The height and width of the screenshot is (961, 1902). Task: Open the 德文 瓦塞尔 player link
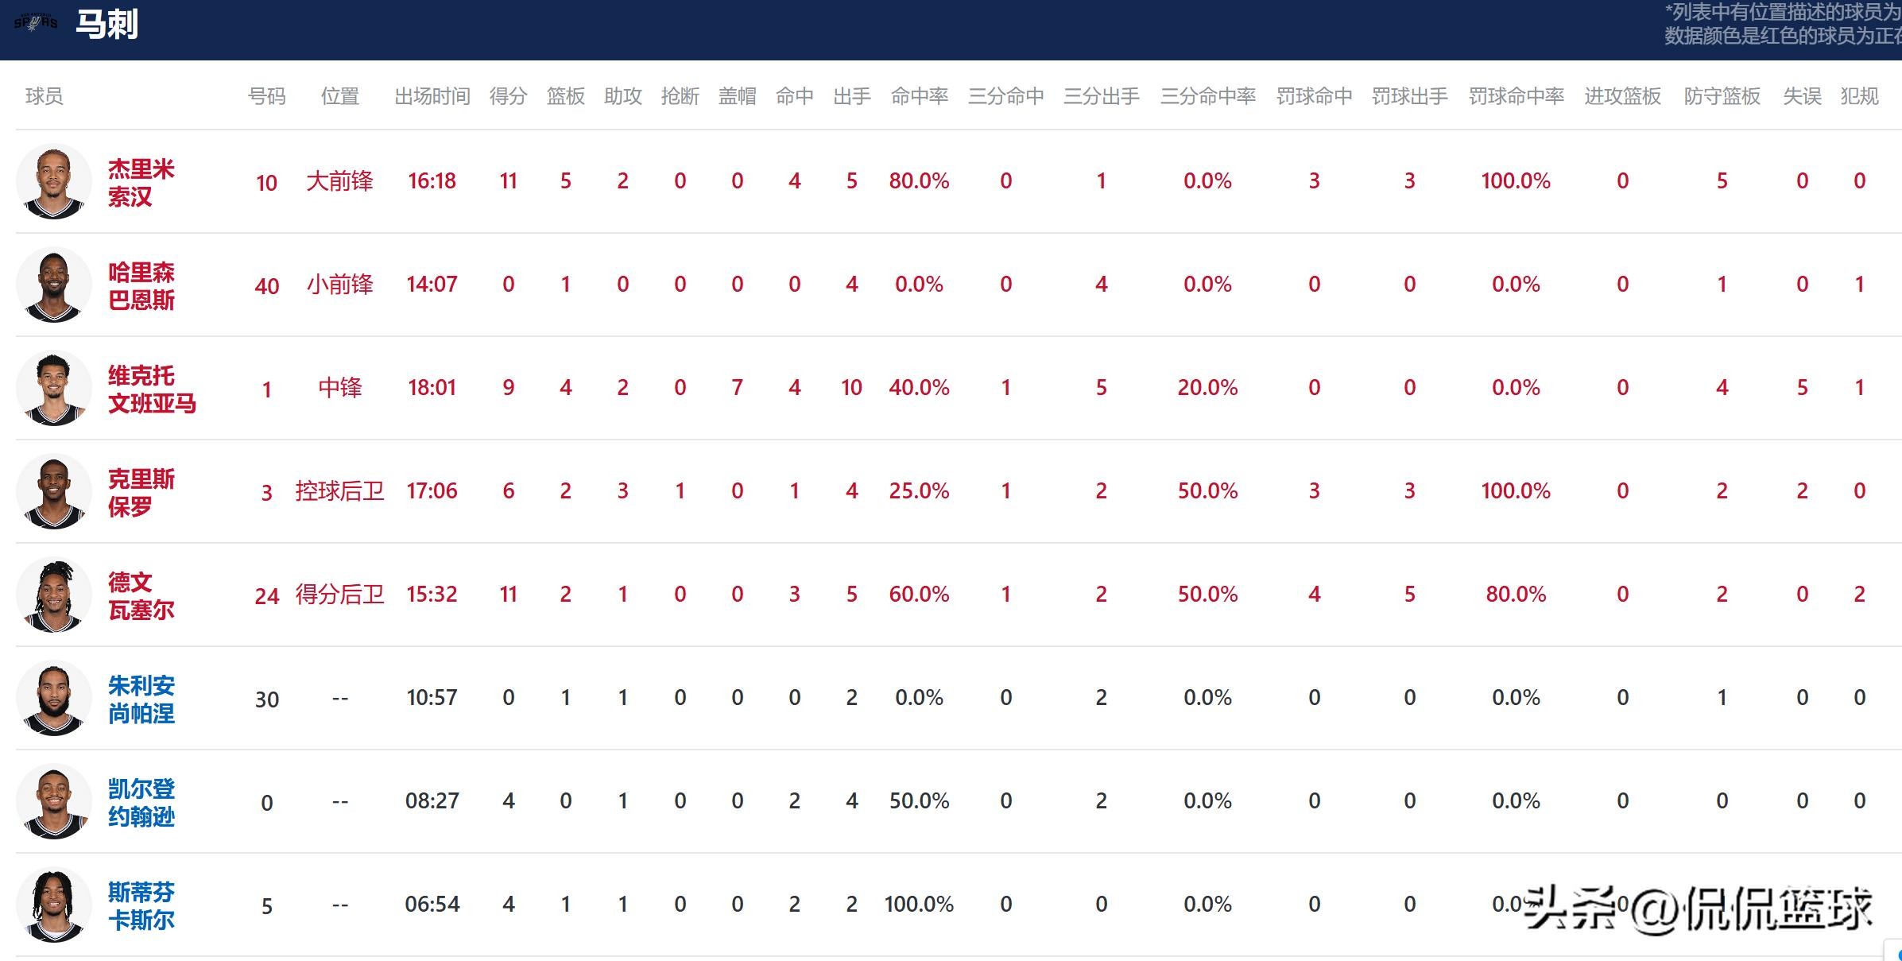pyautogui.click(x=141, y=595)
